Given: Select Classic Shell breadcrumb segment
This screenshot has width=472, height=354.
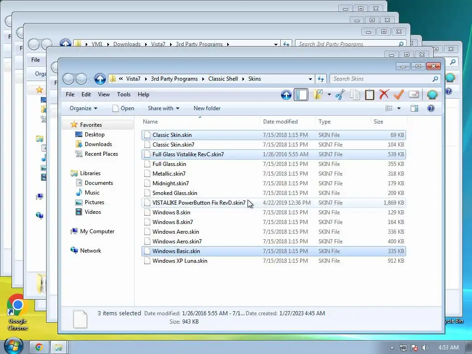Looking at the screenshot, I should click(x=223, y=79).
